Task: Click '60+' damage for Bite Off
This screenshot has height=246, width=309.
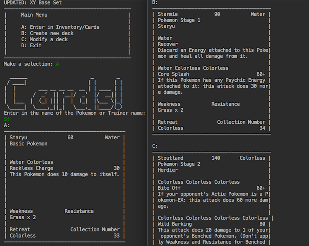Action: [x=261, y=188]
